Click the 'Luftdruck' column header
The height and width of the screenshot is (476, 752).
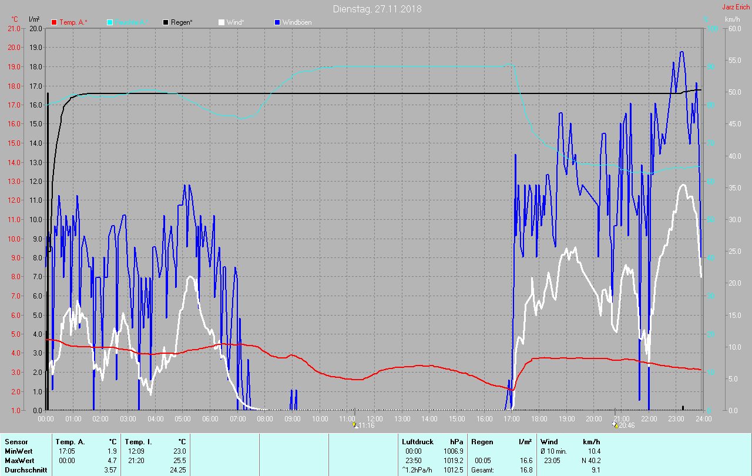(x=418, y=442)
